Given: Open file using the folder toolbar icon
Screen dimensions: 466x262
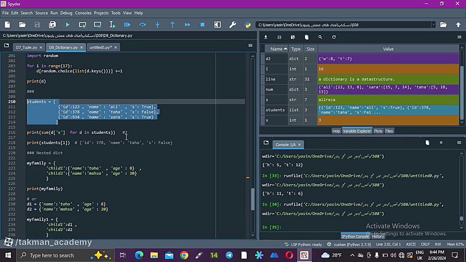Looking at the screenshot, I should [22, 25].
